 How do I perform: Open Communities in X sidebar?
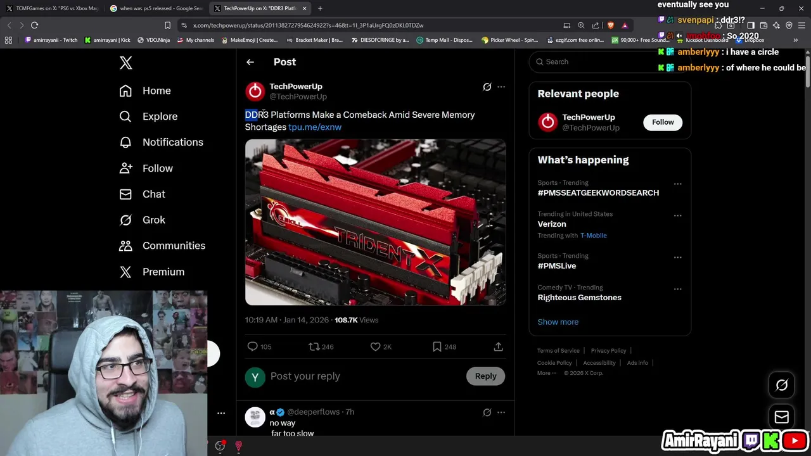(162, 246)
